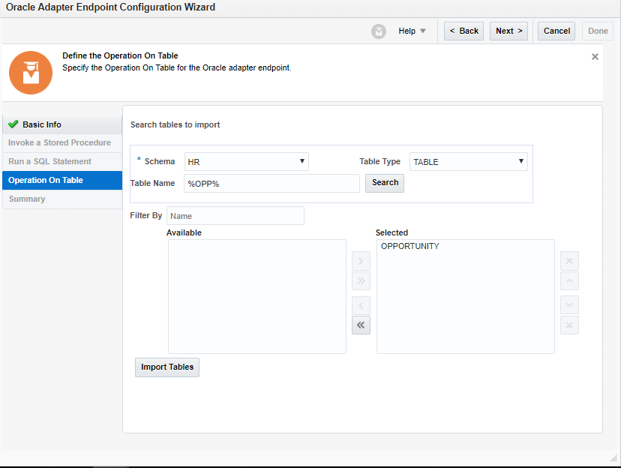
Task: Open the Summary step
Action: [62, 199]
